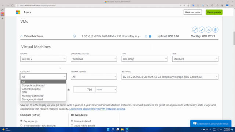Click the Azure brand link

pos(28,12)
